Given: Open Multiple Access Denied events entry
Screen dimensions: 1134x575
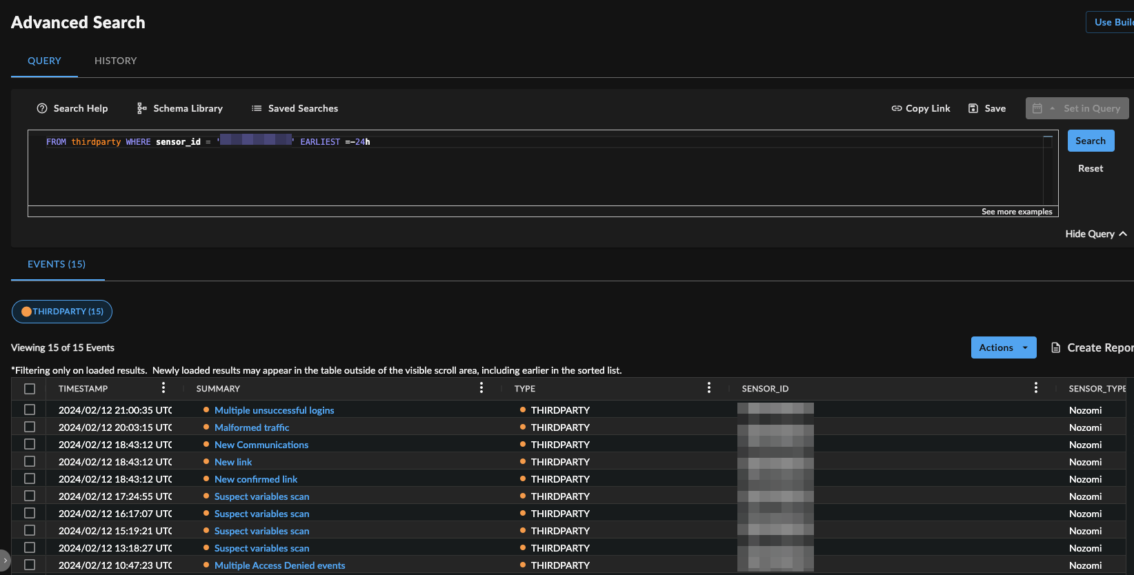Looking at the screenshot, I should click(x=279, y=565).
